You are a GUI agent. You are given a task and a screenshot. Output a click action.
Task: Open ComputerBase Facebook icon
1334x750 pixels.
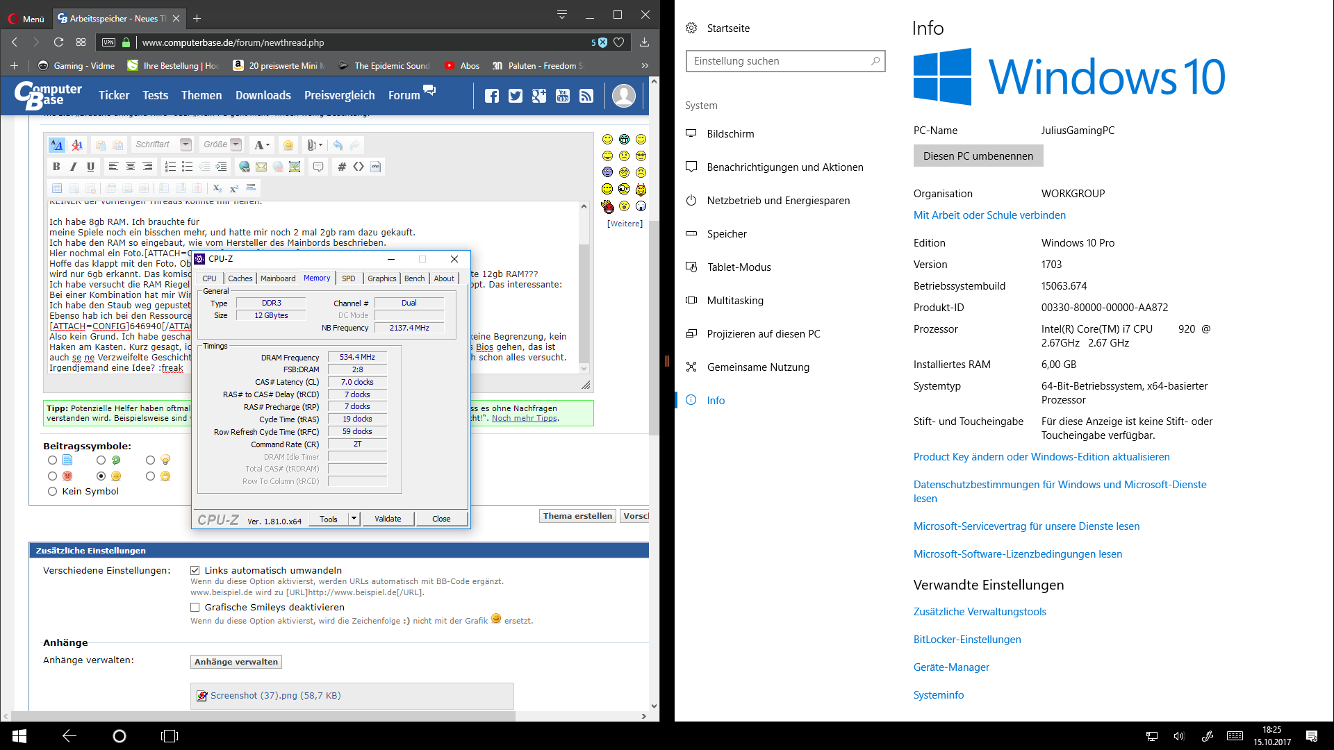click(492, 96)
